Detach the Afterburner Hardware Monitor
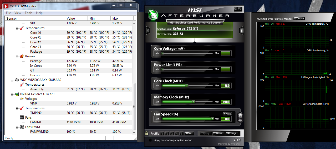The height and width of the screenshot is (149, 336). click(x=299, y=19)
